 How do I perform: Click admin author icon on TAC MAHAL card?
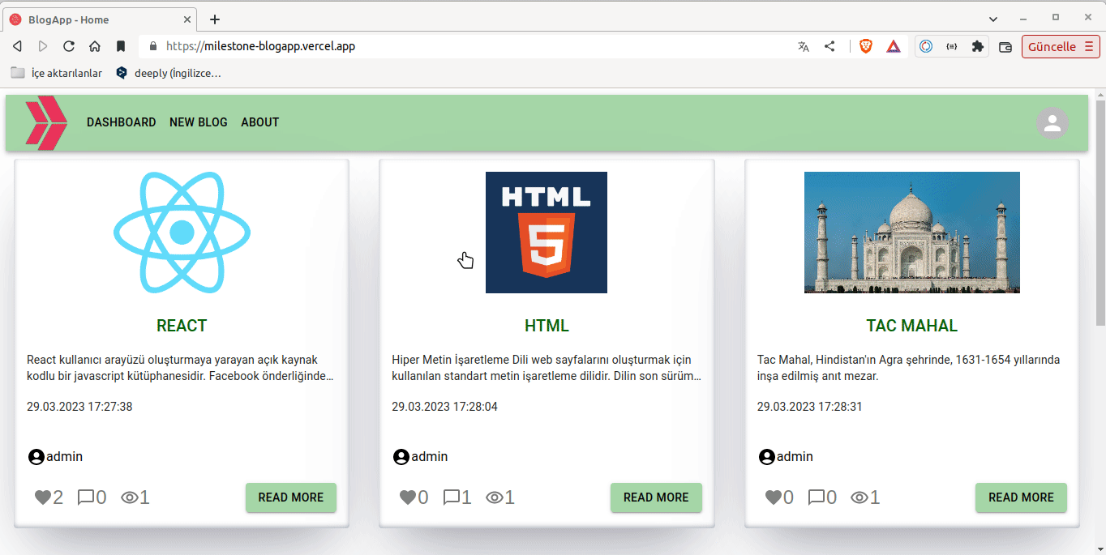click(766, 457)
